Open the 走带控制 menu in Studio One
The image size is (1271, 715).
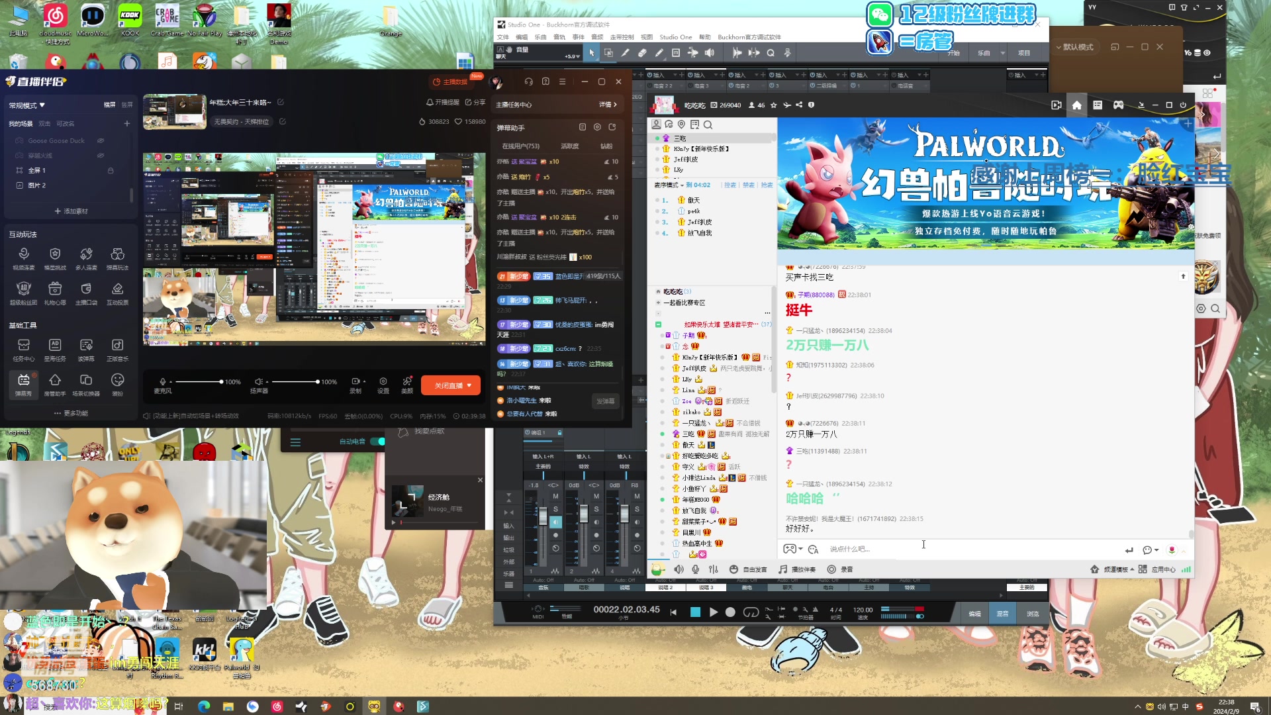click(622, 37)
